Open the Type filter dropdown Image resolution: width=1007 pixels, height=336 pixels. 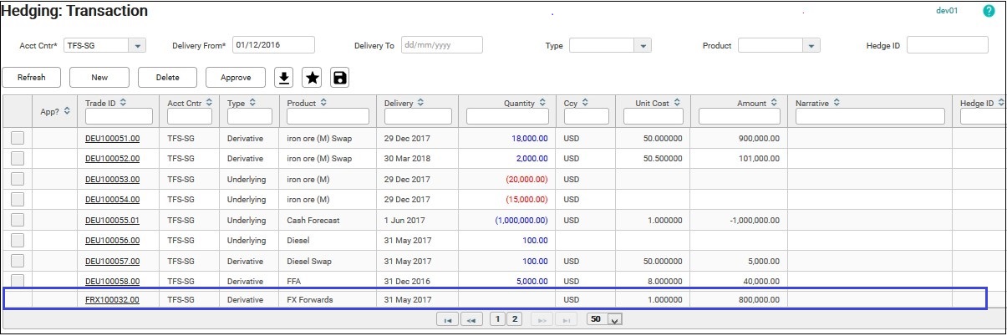[642, 45]
